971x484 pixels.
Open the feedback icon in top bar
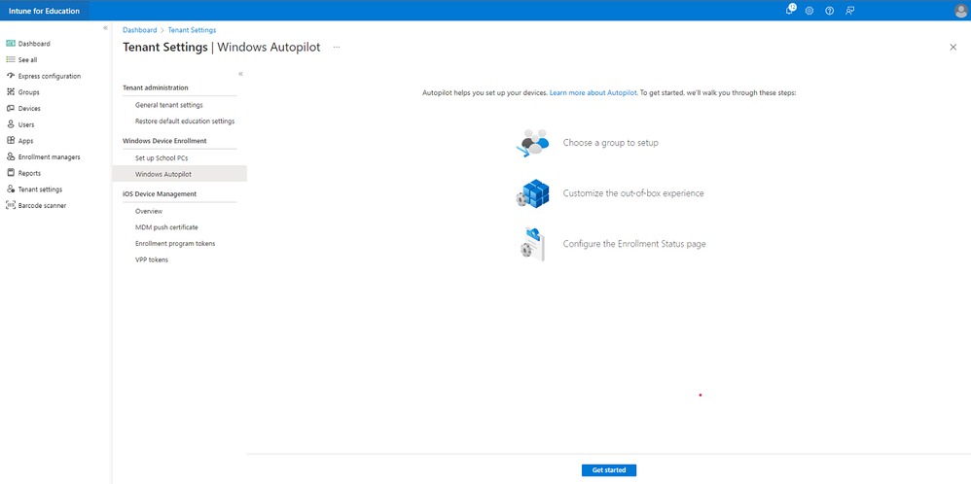(x=850, y=11)
